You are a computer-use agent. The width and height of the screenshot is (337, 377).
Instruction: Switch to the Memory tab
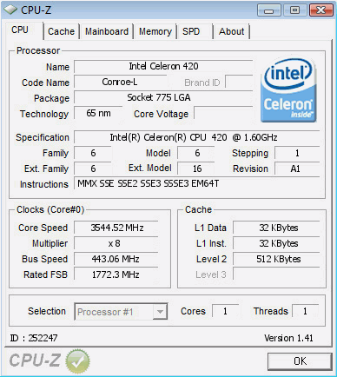(155, 31)
